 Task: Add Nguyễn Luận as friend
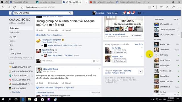pos(119,61)
